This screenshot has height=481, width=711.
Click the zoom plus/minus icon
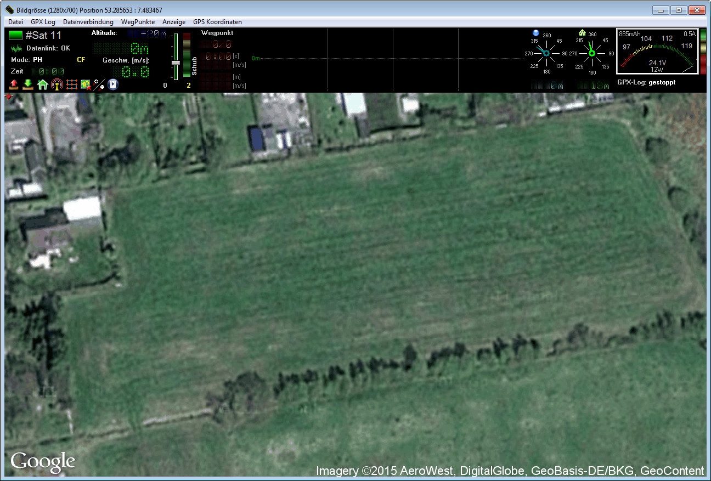coord(99,84)
